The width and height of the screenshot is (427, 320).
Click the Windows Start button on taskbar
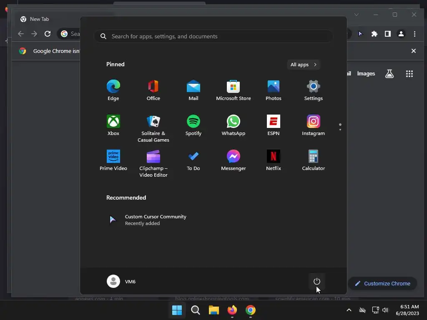pyautogui.click(x=177, y=310)
